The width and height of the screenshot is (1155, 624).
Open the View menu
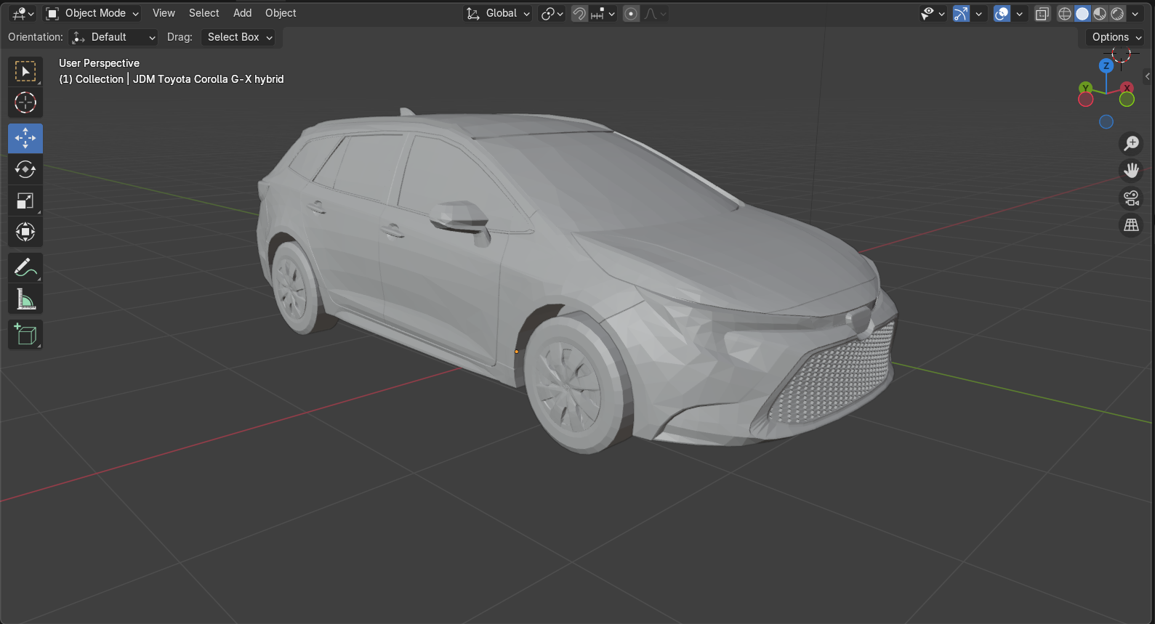click(164, 13)
